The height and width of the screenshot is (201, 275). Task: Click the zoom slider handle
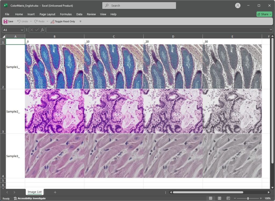tap(248, 198)
